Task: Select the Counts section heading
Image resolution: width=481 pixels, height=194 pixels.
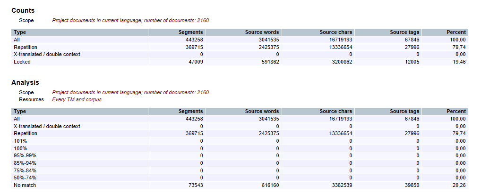Action: (x=23, y=10)
